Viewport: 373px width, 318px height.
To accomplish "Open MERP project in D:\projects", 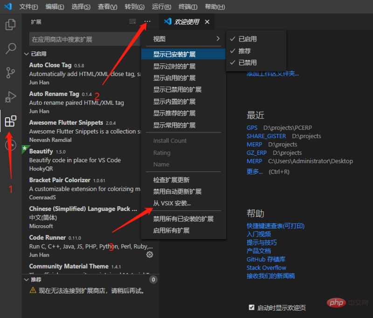I will point(254,145).
